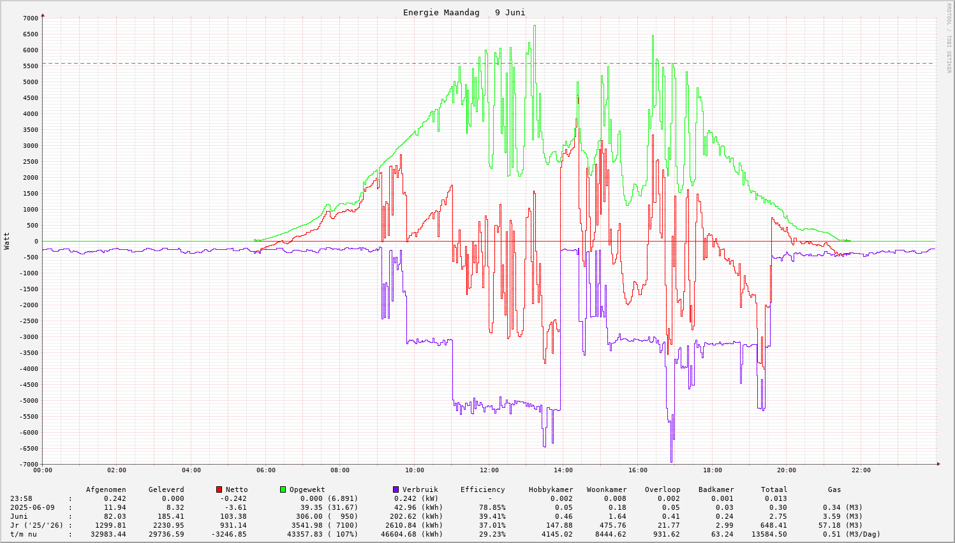The width and height of the screenshot is (955, 543).
Task: Click the 'Efficiency' column header
Action: click(482, 489)
